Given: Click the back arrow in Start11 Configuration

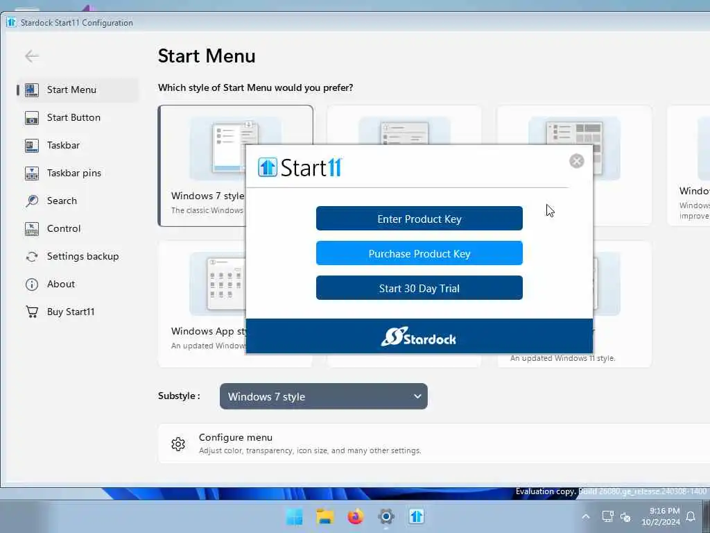Looking at the screenshot, I should [x=32, y=56].
